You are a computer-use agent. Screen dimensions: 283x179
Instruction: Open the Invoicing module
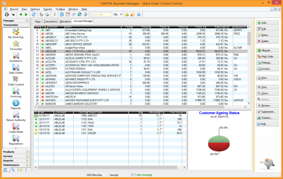[16, 93]
